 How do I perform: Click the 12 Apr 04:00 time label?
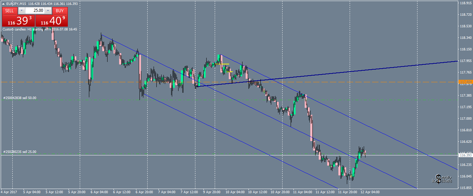[370, 192]
